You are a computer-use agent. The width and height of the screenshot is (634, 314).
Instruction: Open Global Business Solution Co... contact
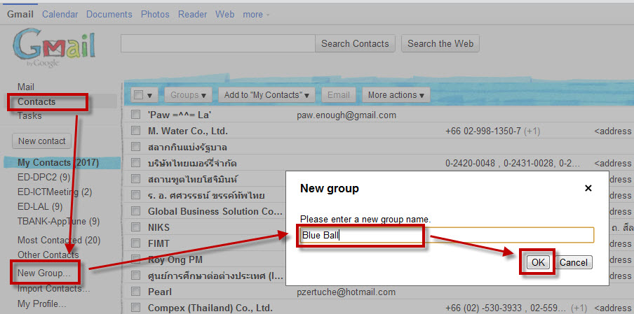pos(215,211)
